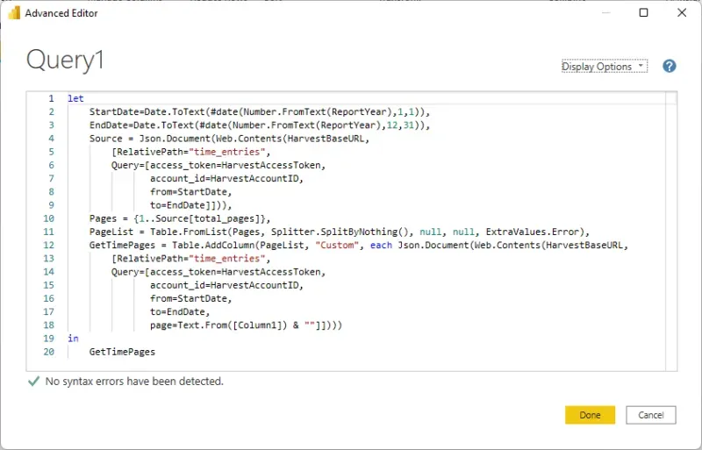Place cursor on the 'in' keyword

(73, 338)
